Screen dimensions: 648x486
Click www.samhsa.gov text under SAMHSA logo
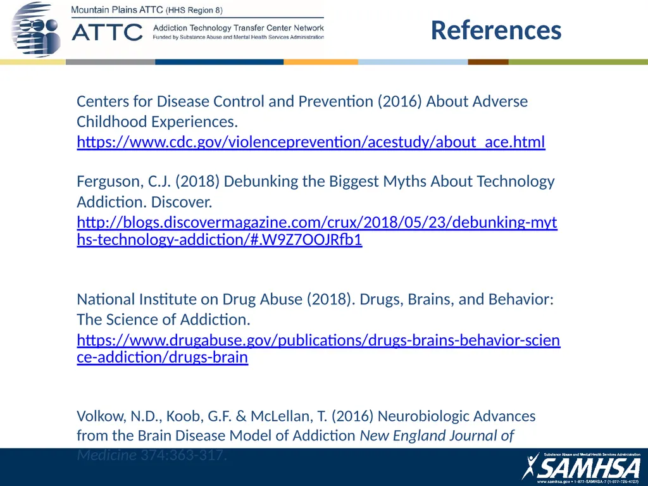554,482
